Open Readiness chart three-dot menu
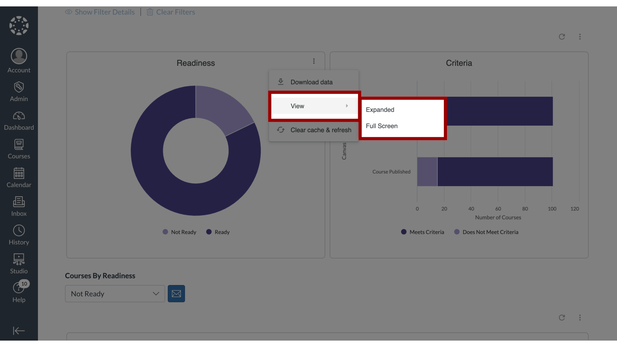 pyautogui.click(x=314, y=61)
